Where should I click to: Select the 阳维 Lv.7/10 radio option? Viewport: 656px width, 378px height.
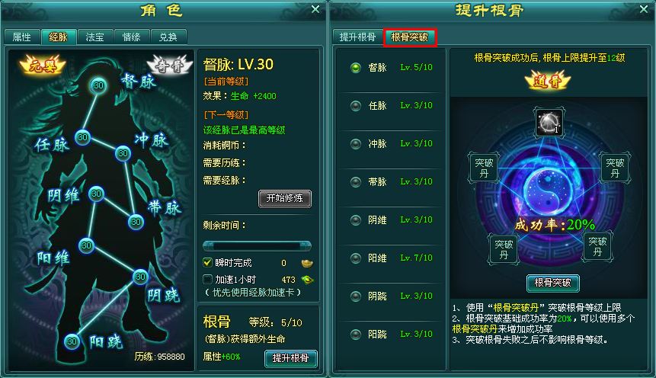(x=356, y=258)
